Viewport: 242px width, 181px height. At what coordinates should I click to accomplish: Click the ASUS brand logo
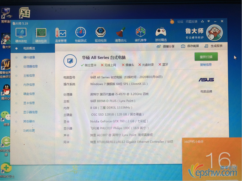206,80
